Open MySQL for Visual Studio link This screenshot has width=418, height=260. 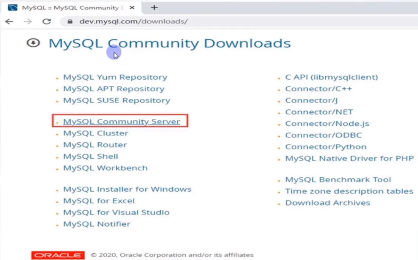point(116,212)
